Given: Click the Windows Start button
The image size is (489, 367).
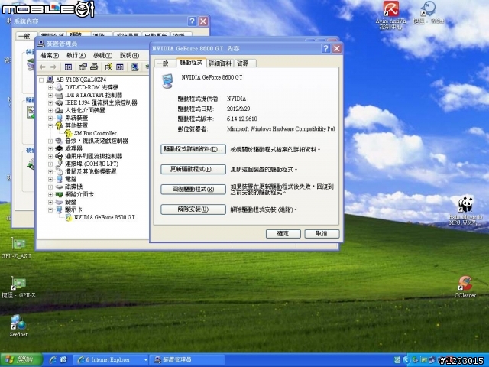Looking at the screenshot, I should 21,360.
